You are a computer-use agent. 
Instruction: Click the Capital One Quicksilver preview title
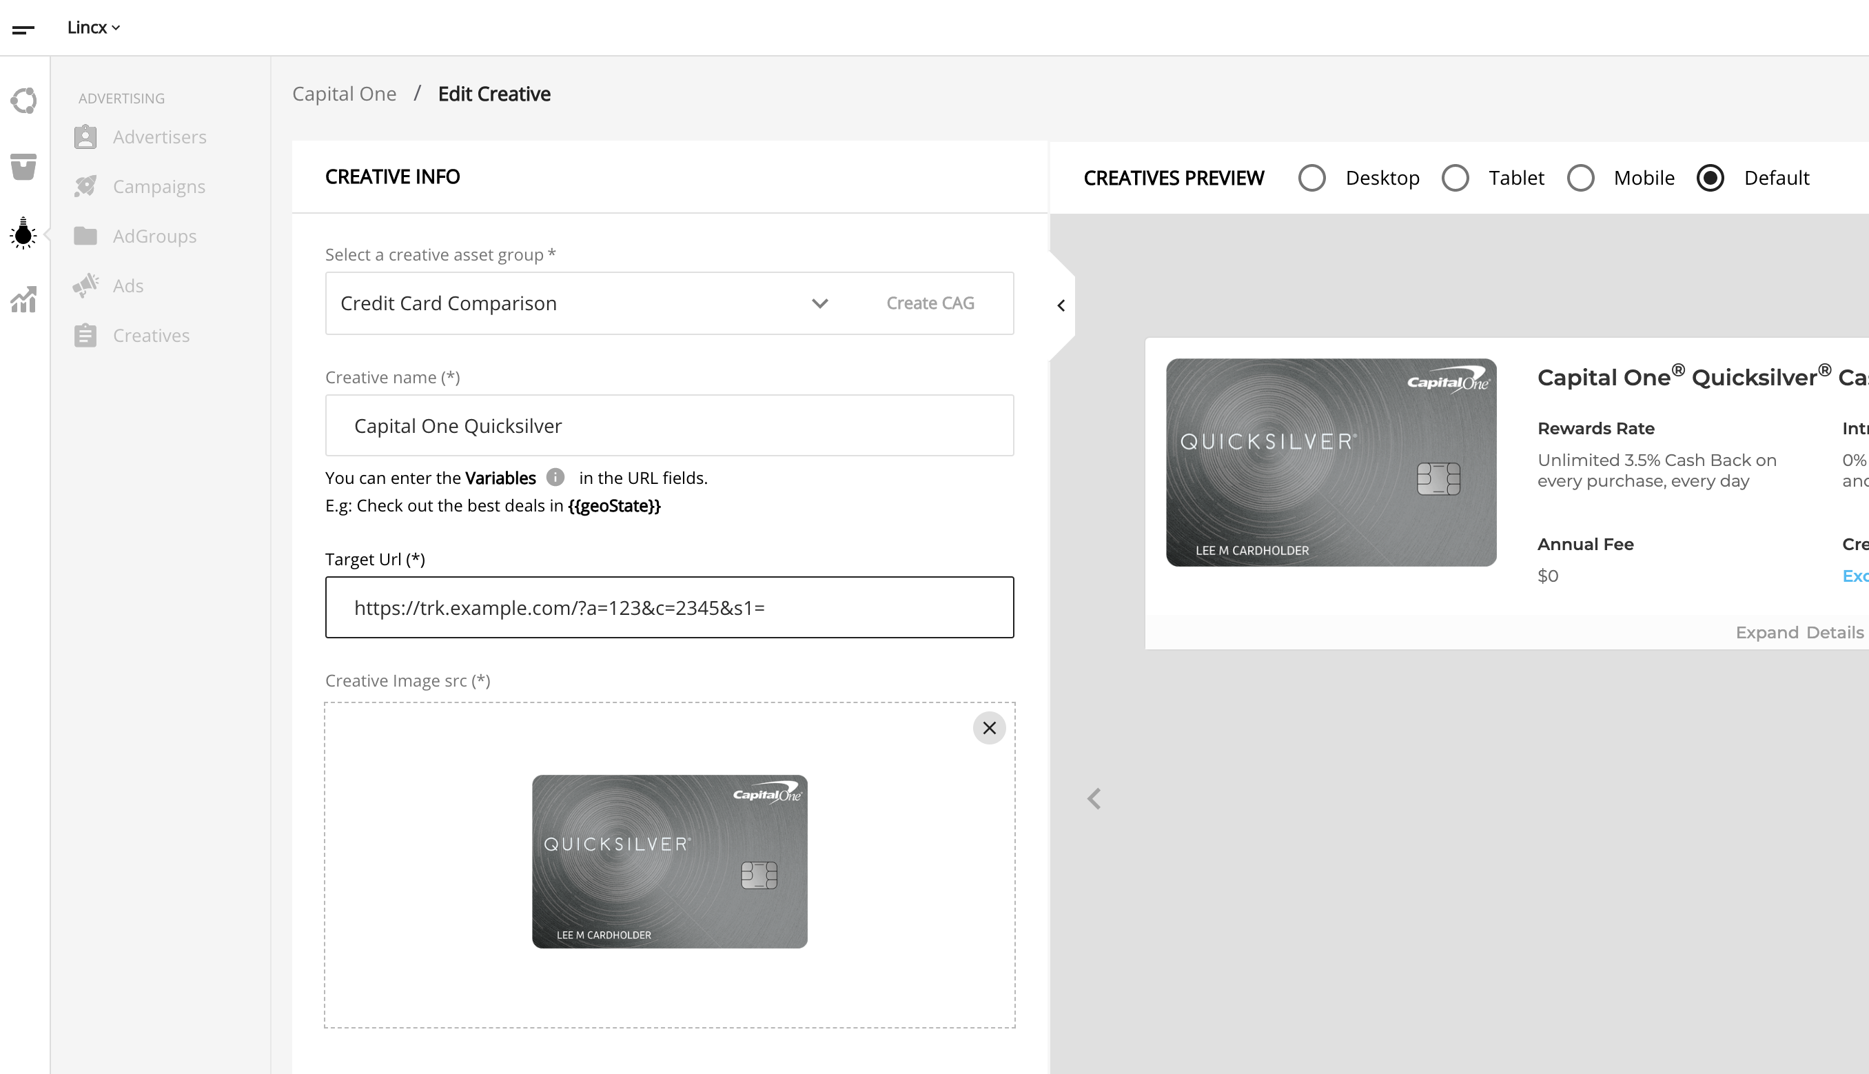click(1703, 376)
